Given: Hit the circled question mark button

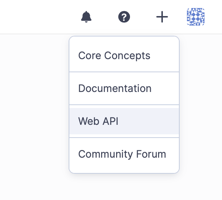Looking at the screenshot, I should [124, 17].
